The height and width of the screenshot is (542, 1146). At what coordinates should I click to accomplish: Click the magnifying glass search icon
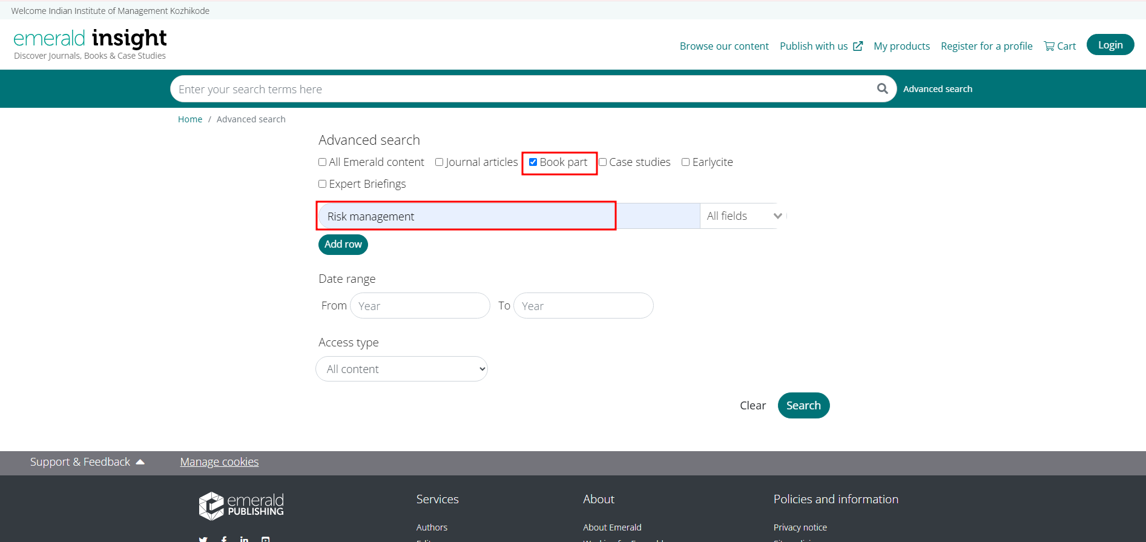coord(882,89)
